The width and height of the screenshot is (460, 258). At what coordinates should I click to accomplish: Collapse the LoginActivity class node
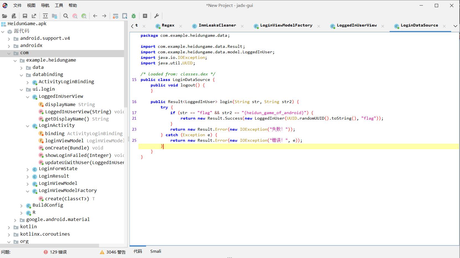tap(28, 126)
